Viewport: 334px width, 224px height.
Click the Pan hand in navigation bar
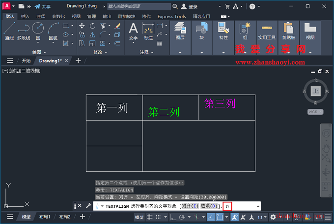326,148
